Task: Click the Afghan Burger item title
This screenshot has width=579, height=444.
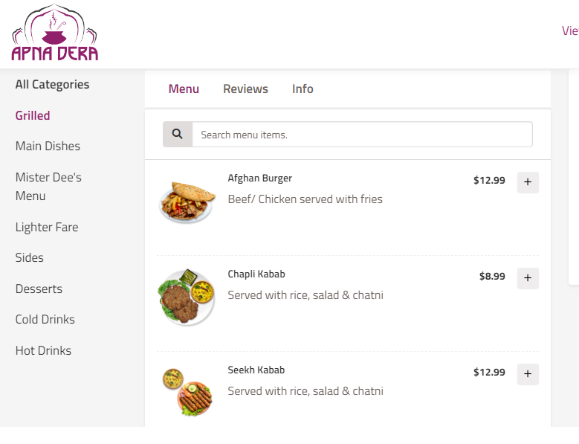Action: coord(259,178)
